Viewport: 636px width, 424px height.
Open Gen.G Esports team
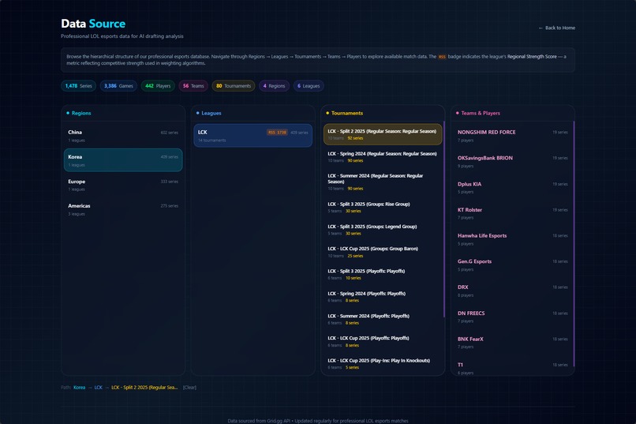click(512, 265)
